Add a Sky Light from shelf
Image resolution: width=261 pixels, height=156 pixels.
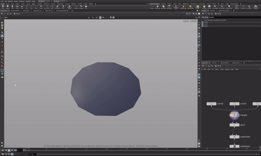click(x=204, y=7)
